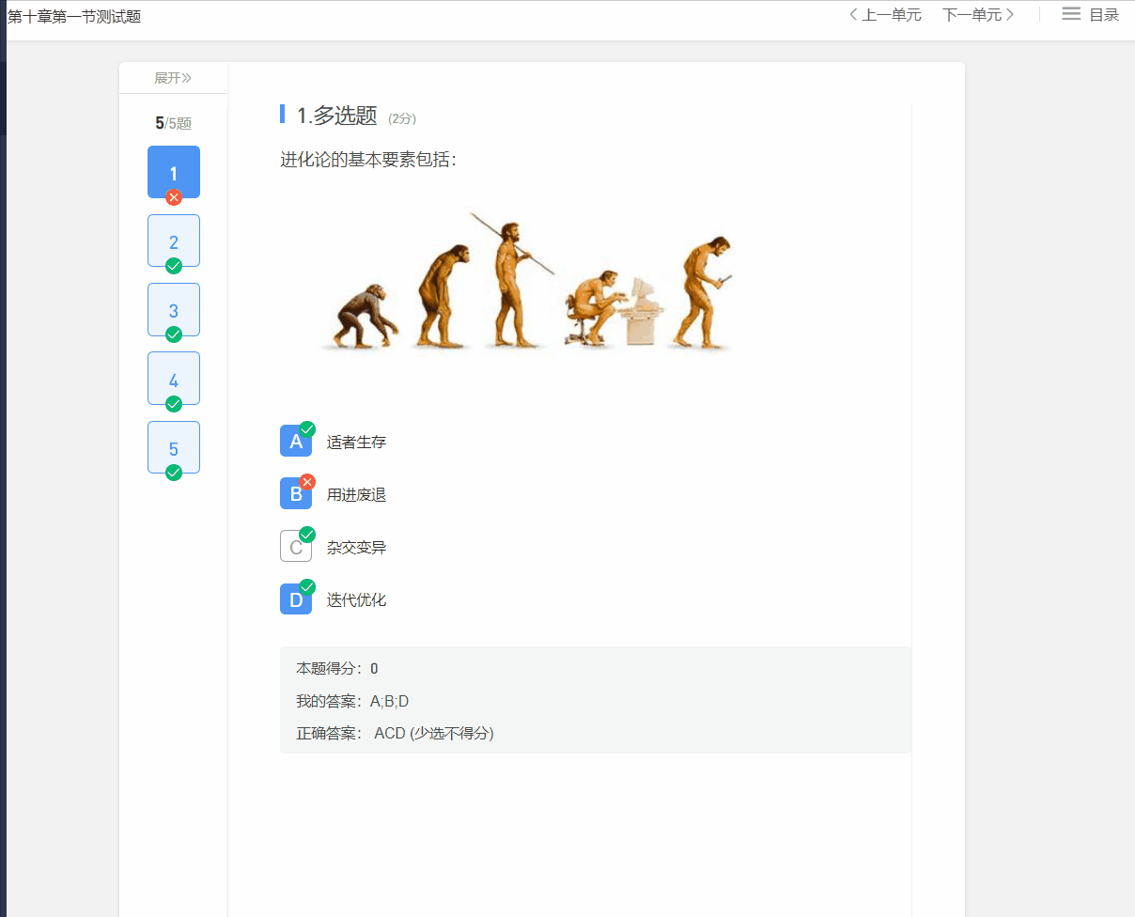Image resolution: width=1135 pixels, height=917 pixels.
Task: Click the 适者生存 option text
Action: pos(356,442)
